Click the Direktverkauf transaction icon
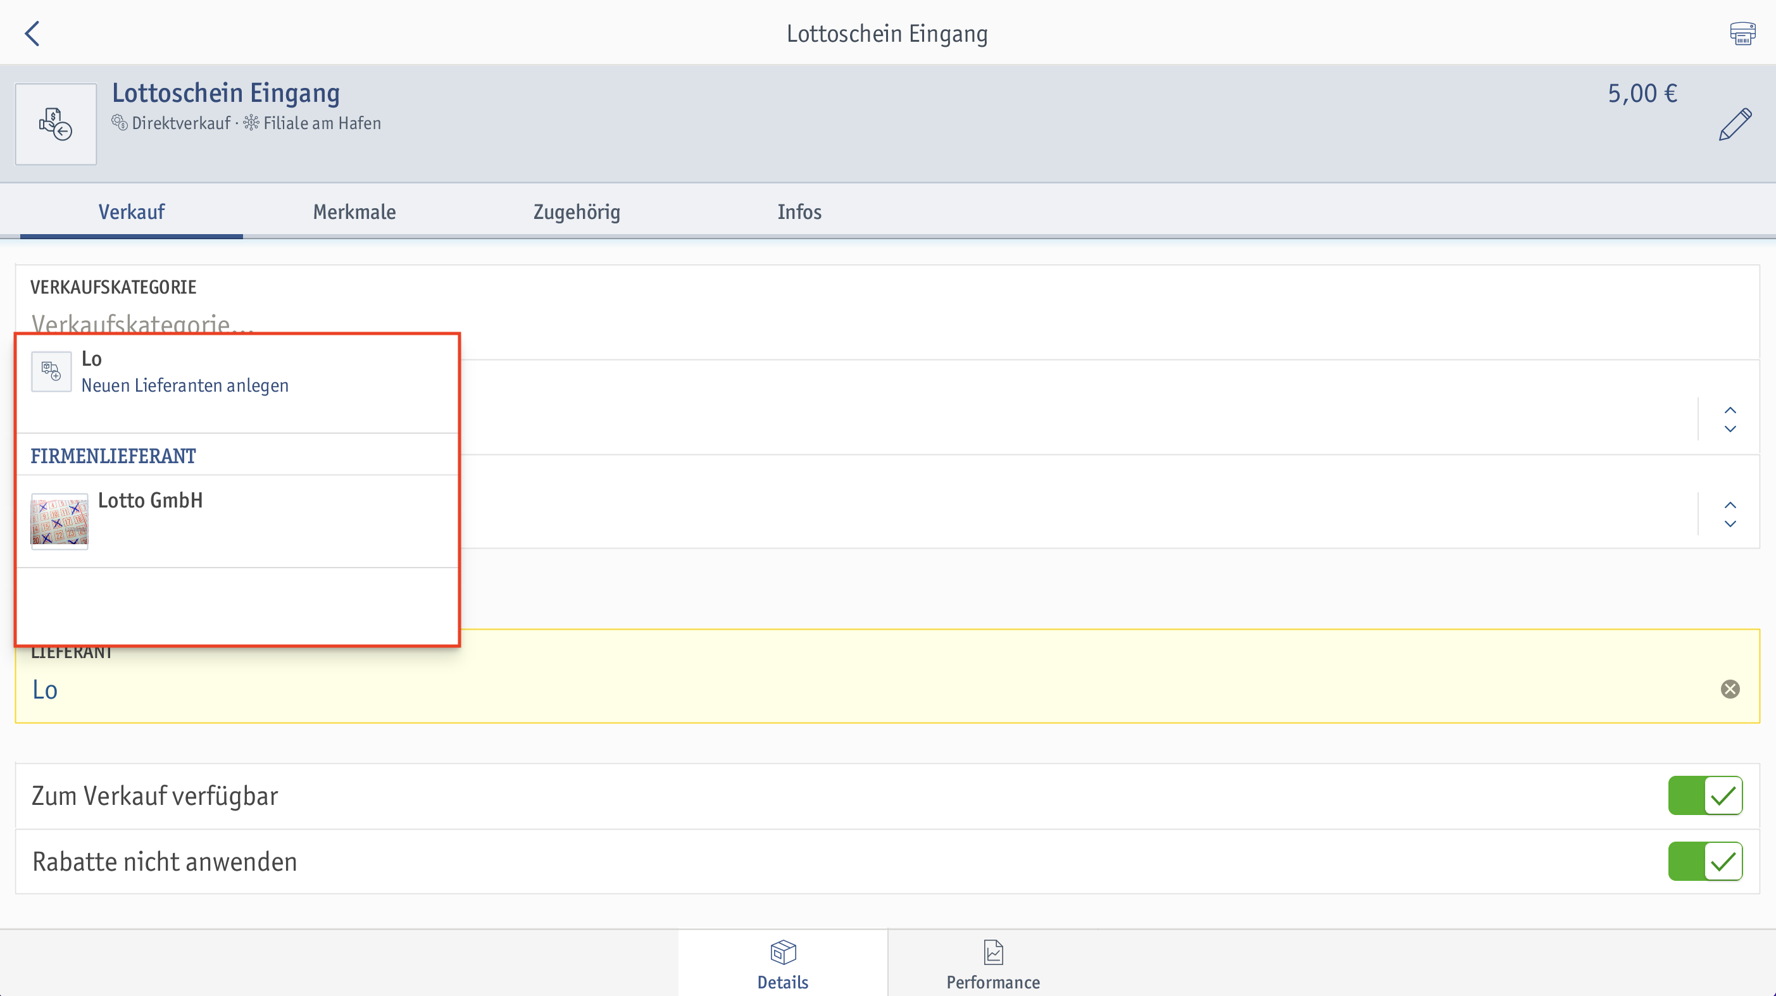 pyautogui.click(x=118, y=122)
